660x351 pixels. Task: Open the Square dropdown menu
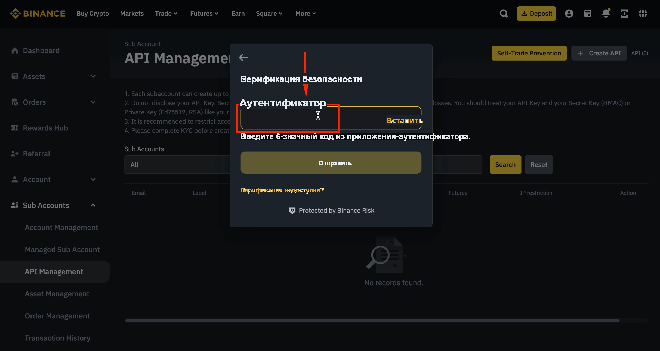(269, 14)
